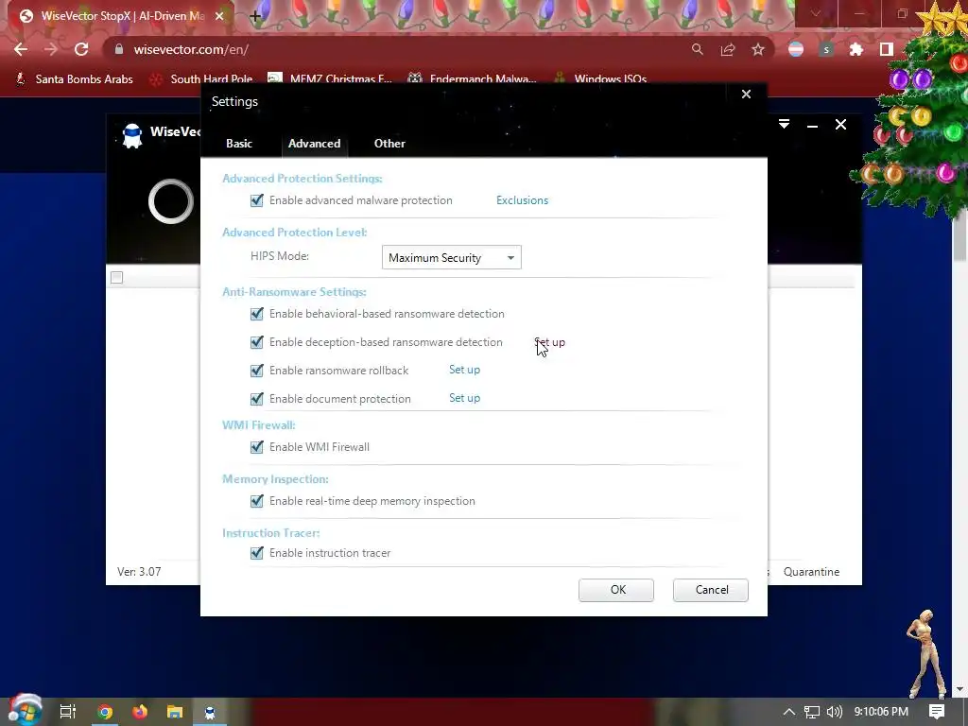The image size is (968, 726).
Task: Toggle Enable instruction tracer checkbox
Action: [x=257, y=552]
